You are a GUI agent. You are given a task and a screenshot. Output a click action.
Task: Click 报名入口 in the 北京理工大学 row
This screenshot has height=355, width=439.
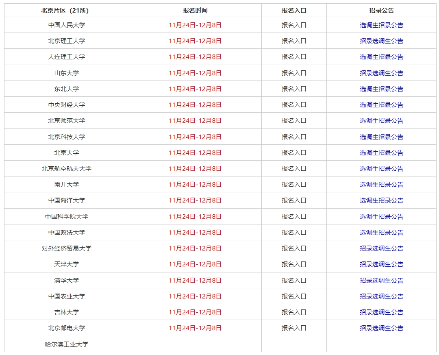tap(294, 41)
